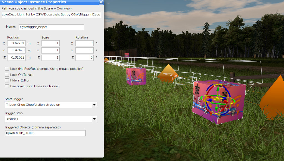284x161 pixels.
Task: Select the Path text field for Trigger.nl2sco
Action: (x=51, y=15)
